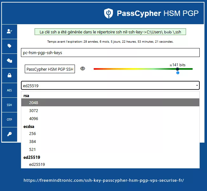The image size is (207, 191).
Task: Click the passphrase strength slider handle
Action: coord(177,69)
